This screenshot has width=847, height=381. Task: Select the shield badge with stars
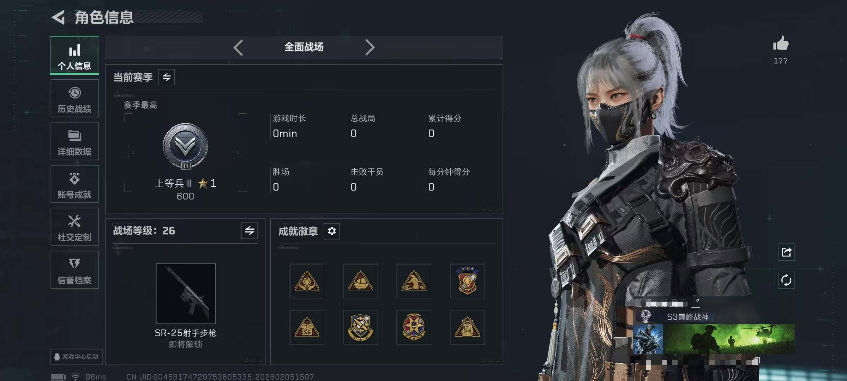(467, 281)
